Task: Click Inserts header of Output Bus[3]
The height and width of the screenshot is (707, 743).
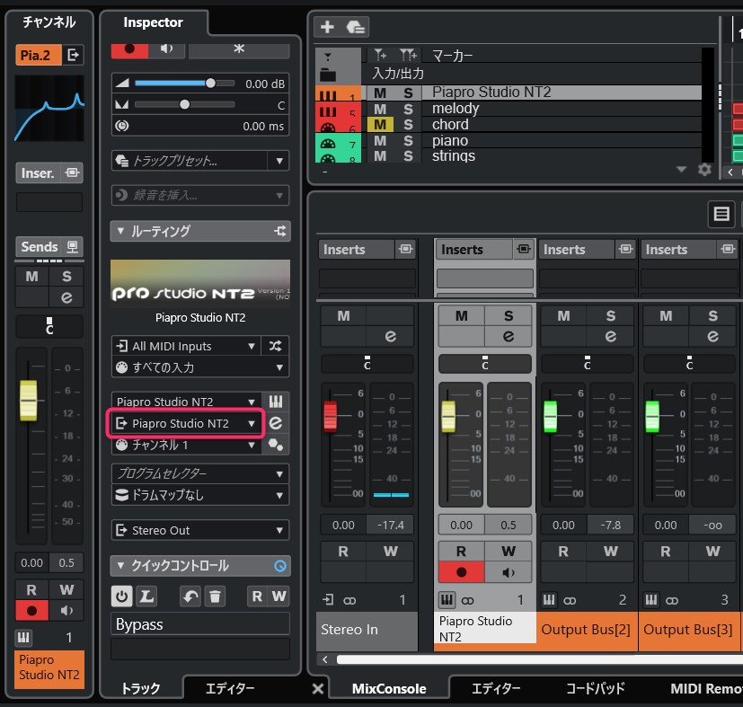Action: tap(677, 249)
